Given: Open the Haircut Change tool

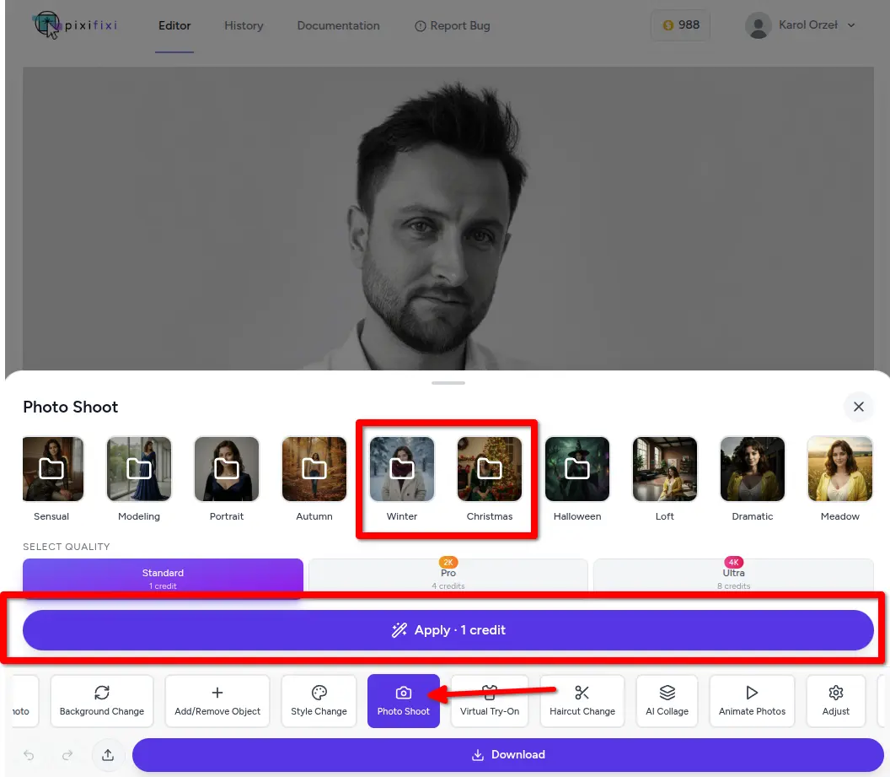Looking at the screenshot, I should [582, 701].
